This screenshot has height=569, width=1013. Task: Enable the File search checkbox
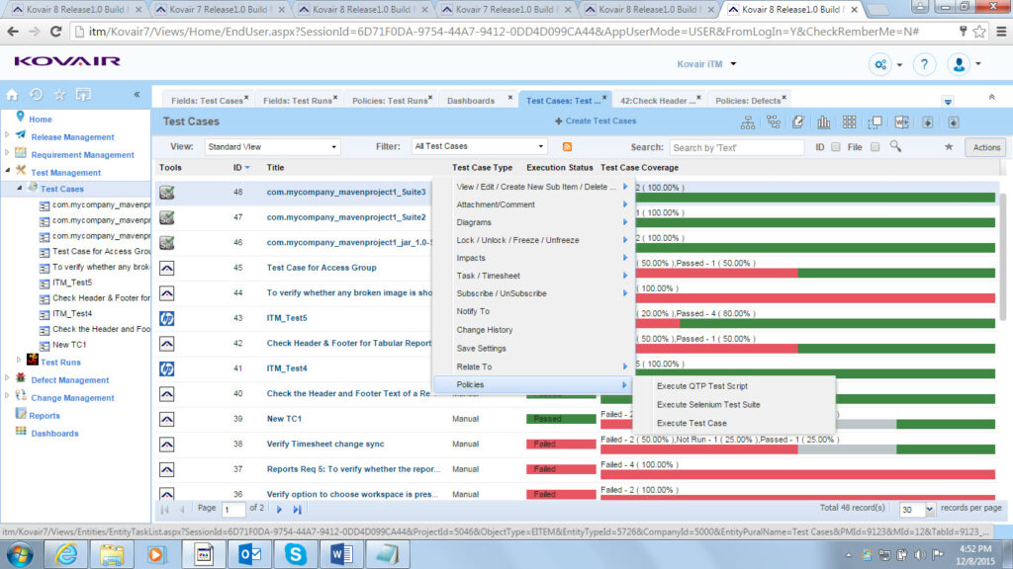pos(875,147)
